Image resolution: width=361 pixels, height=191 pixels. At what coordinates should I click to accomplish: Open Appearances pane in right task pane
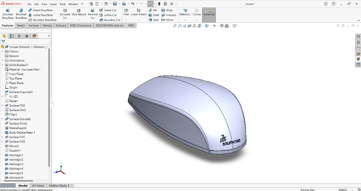[358, 59]
